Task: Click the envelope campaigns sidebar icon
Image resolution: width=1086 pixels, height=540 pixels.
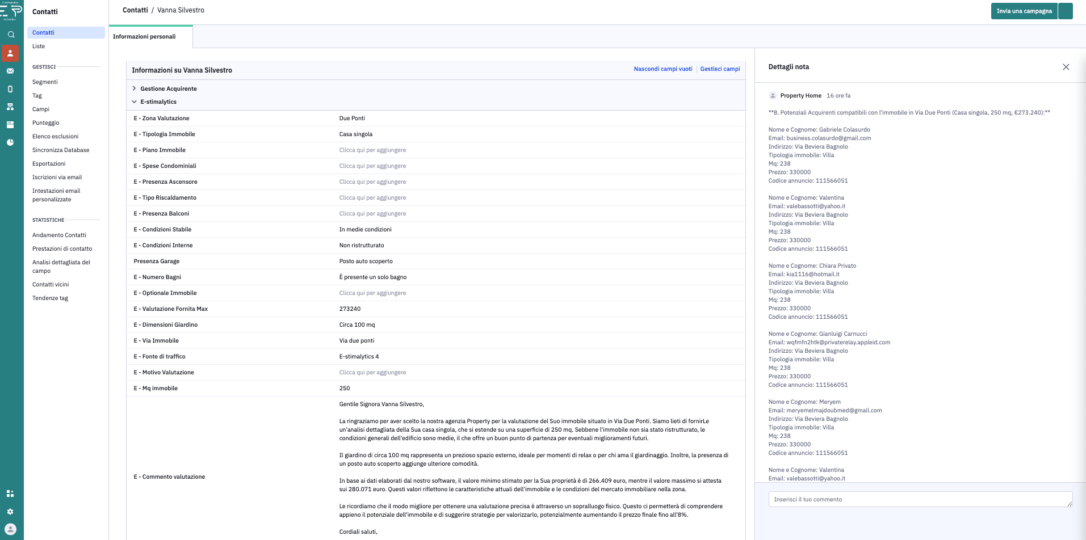Action: 10,71
